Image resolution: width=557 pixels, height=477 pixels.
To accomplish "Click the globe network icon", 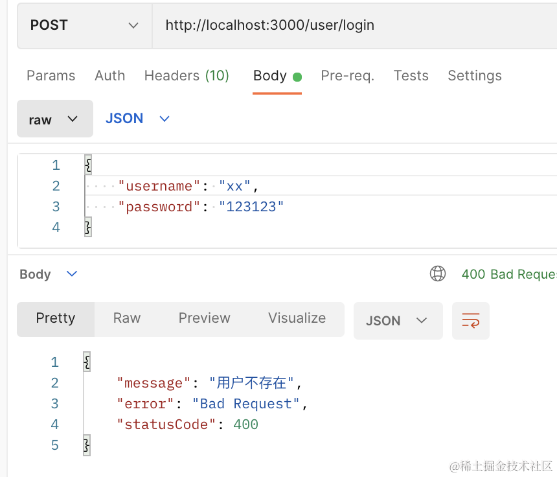I will click(438, 274).
